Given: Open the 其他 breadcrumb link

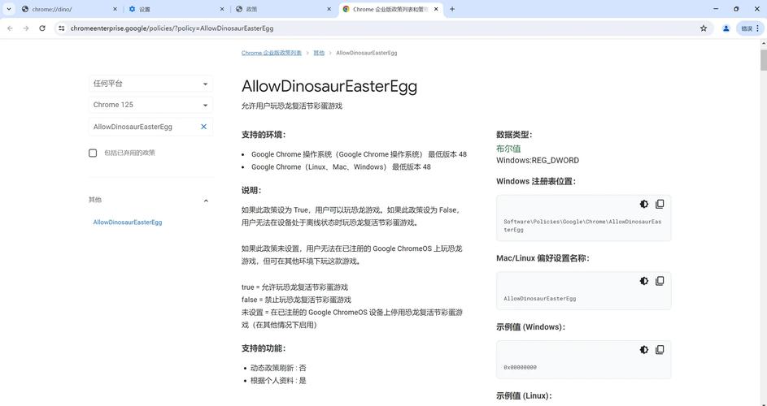Looking at the screenshot, I should pyautogui.click(x=319, y=53).
